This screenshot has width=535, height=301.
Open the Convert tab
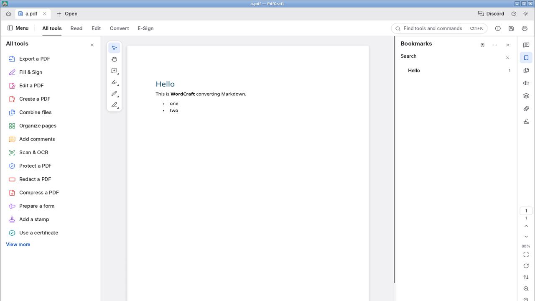[119, 28]
